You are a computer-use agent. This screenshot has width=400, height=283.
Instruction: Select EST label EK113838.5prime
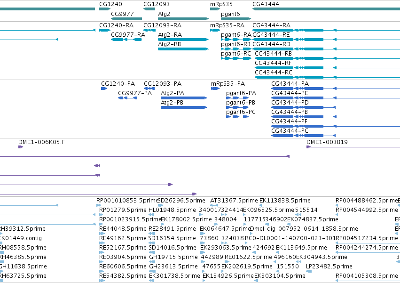pyautogui.click(x=285, y=201)
